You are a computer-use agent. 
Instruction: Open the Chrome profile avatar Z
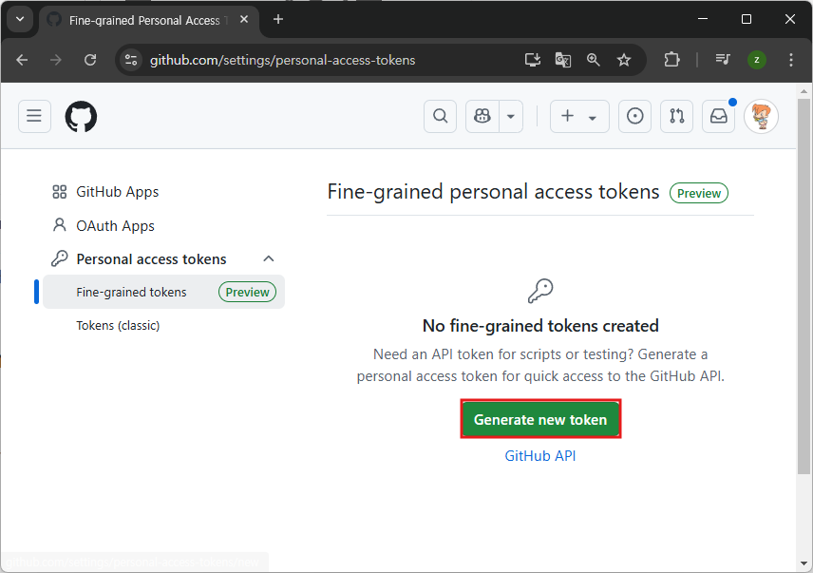pos(756,60)
